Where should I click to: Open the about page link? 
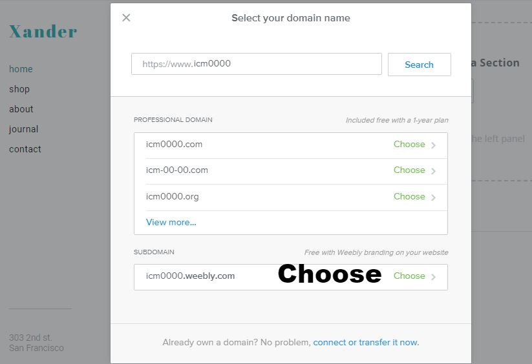[x=21, y=109]
